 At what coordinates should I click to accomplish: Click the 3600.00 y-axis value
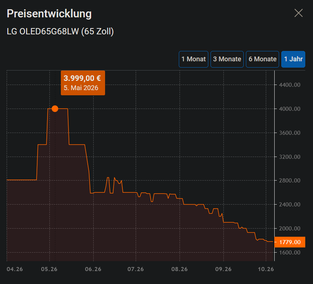tap(290, 133)
